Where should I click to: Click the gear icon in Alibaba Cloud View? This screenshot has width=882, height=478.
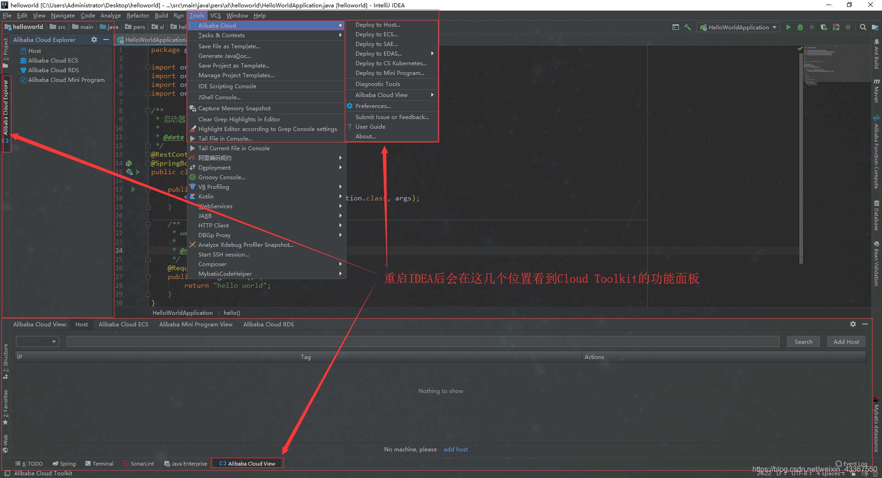853,324
